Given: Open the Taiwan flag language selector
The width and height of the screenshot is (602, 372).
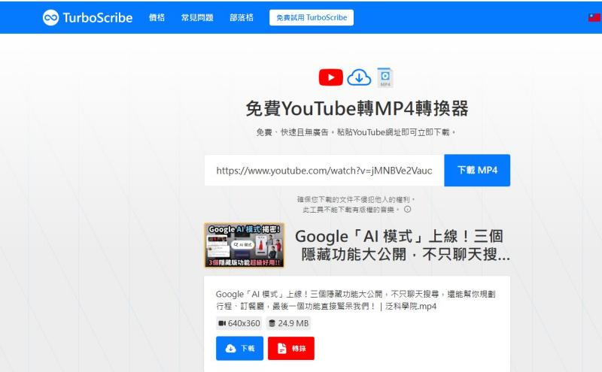Looking at the screenshot, I should click(x=594, y=17).
